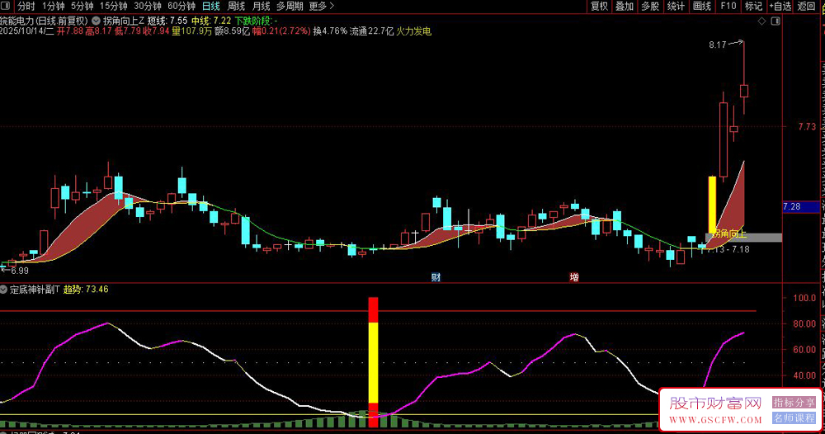The image size is (825, 434).
Task: Expand the 更多 periods menu
Action: coord(322,7)
